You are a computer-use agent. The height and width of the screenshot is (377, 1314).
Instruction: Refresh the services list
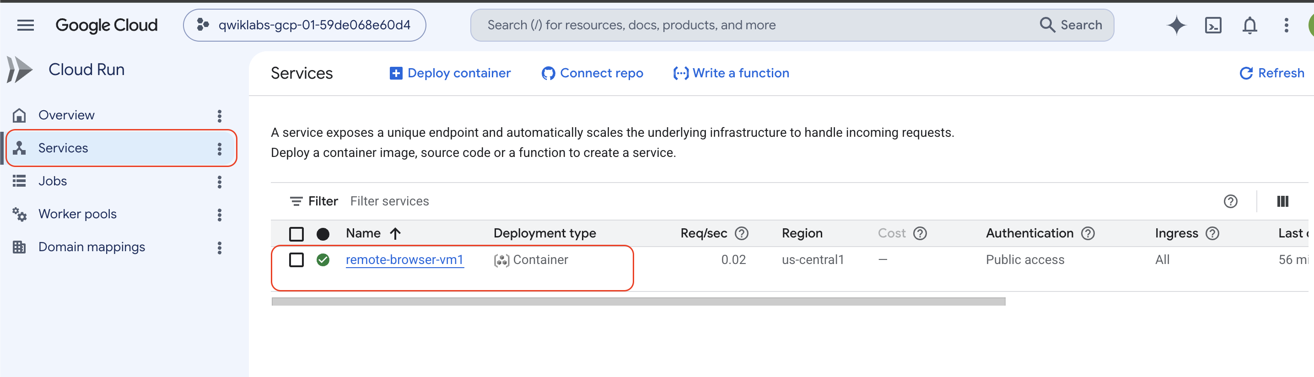coord(1271,74)
